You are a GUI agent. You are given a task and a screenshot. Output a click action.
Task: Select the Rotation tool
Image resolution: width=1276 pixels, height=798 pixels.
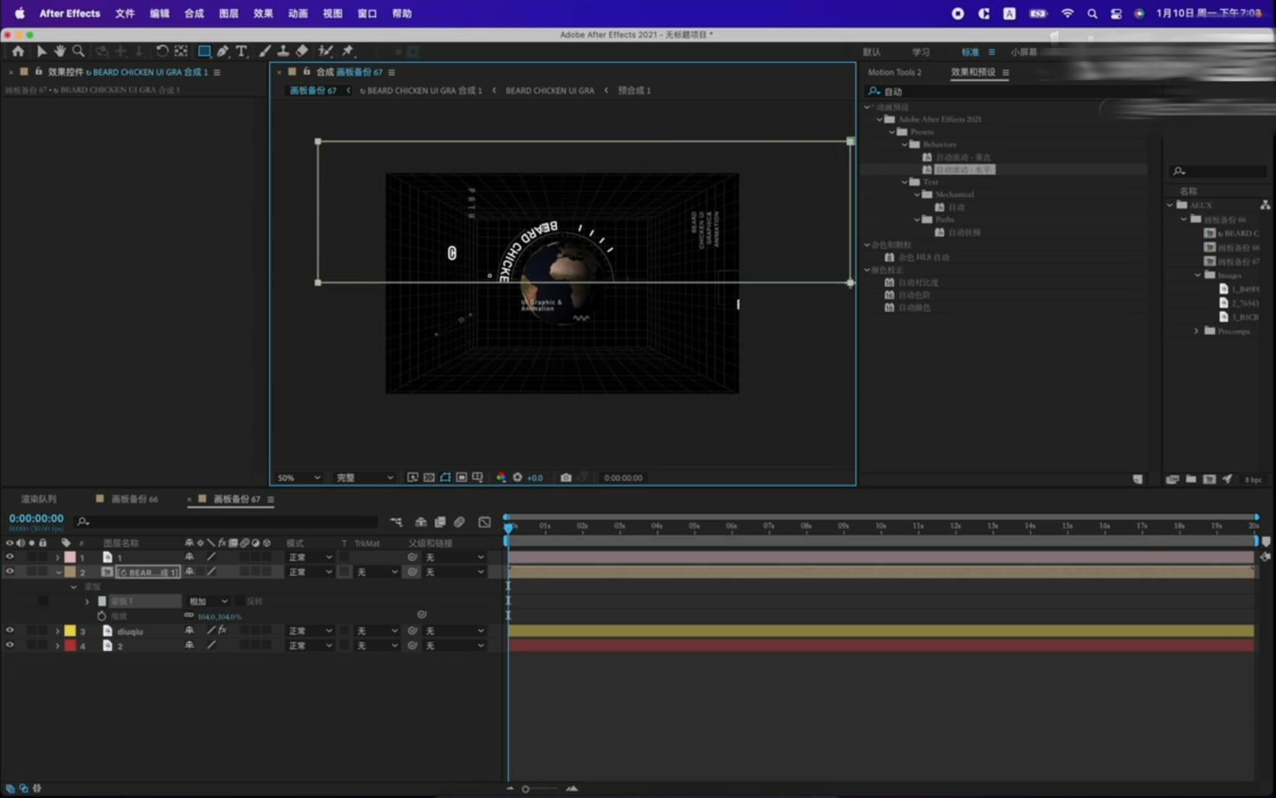(161, 51)
